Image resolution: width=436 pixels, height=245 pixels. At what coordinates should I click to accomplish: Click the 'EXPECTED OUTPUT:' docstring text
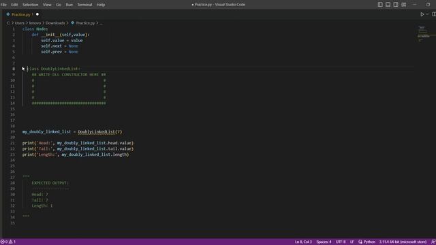pos(50,183)
